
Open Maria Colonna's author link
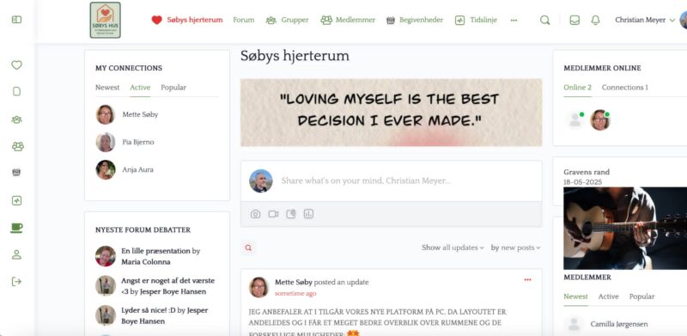[x=146, y=262]
